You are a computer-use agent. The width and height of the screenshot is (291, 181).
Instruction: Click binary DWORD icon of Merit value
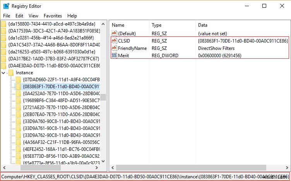click(x=114, y=55)
